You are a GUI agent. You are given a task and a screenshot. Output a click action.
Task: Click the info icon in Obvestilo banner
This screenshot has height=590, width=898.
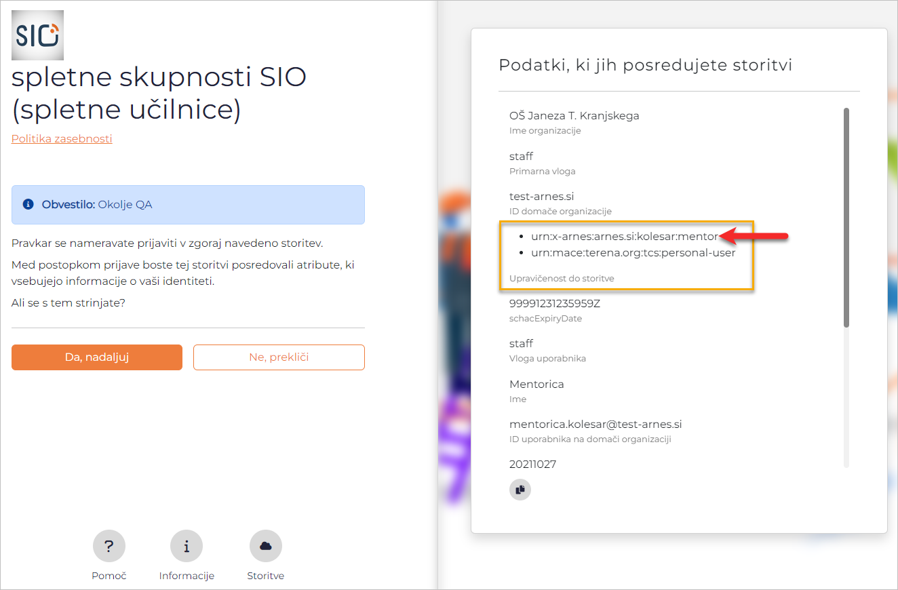(x=28, y=204)
